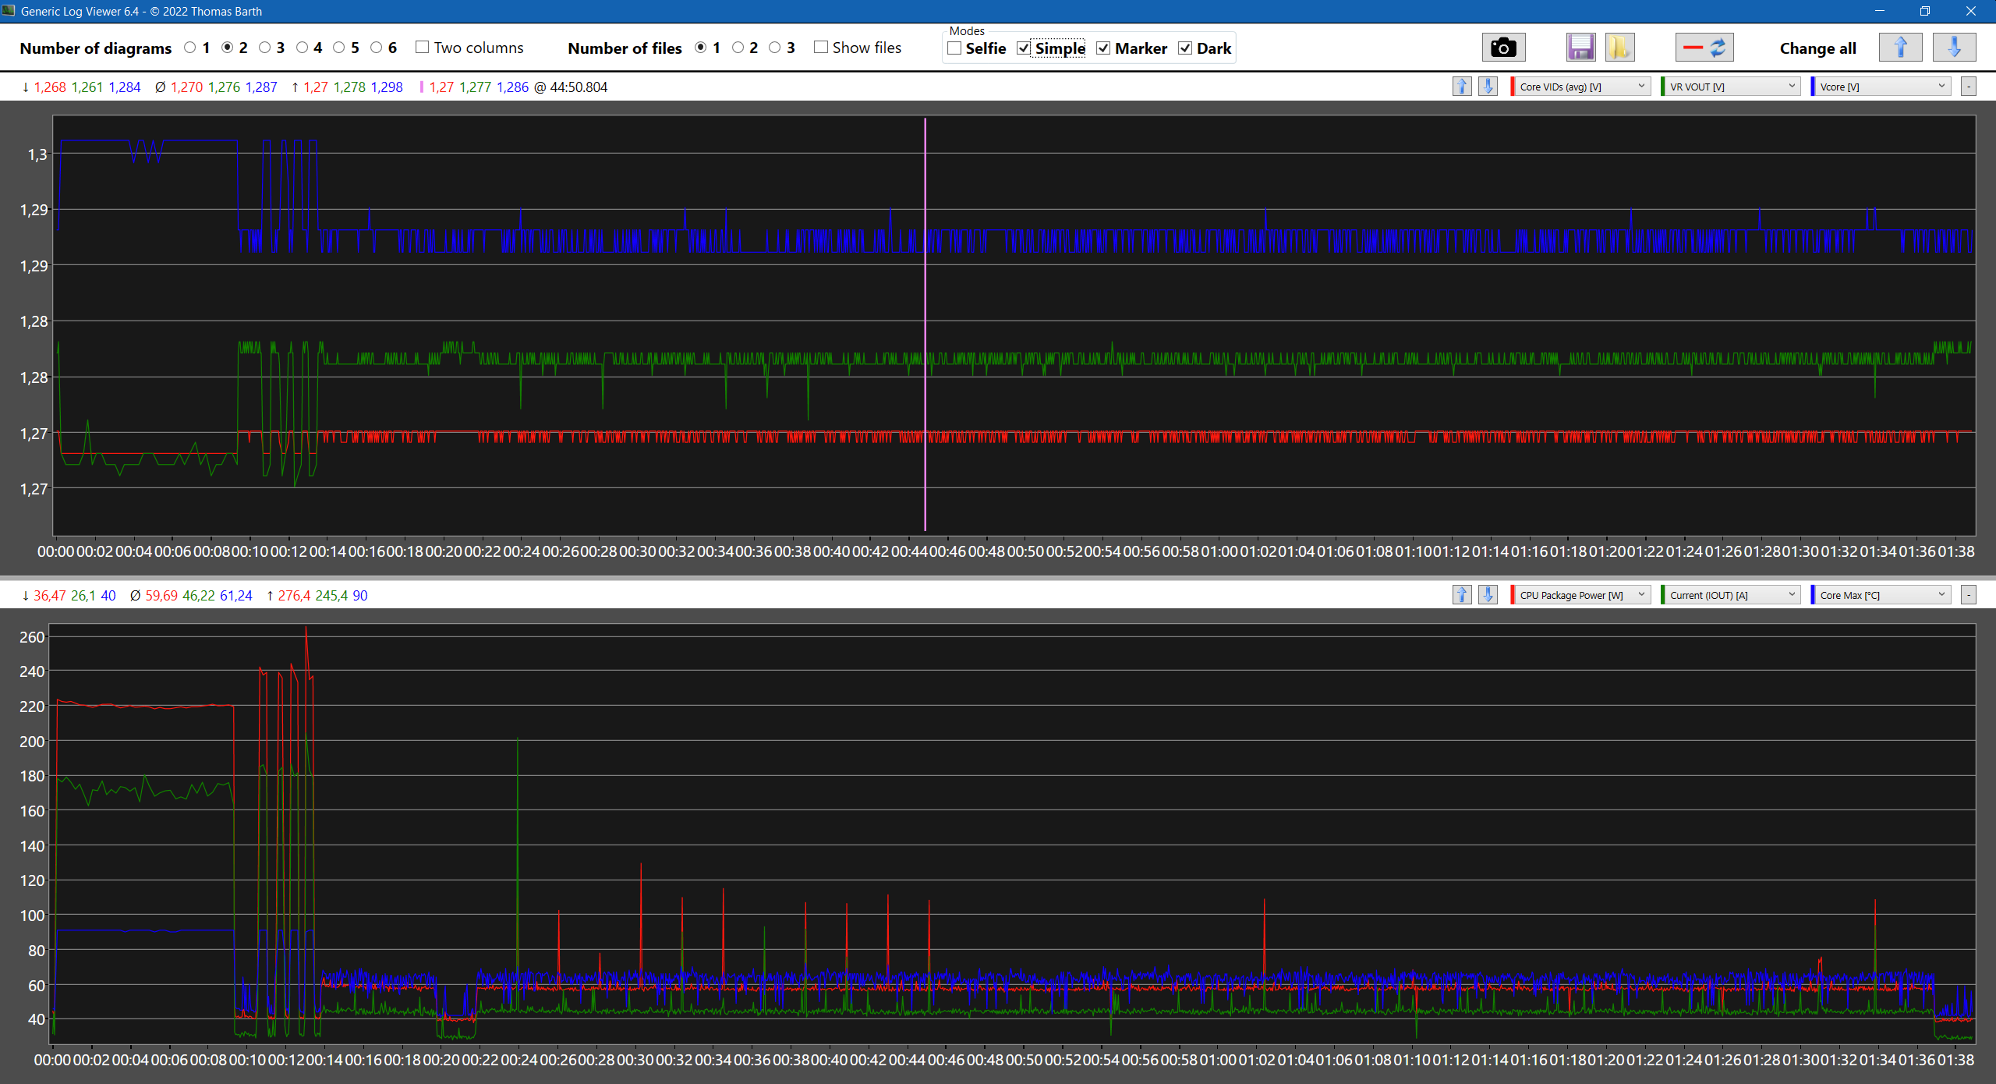Viewport: 1996px width, 1084px height.
Task: Click Change all up arrow button
Action: 1900,48
